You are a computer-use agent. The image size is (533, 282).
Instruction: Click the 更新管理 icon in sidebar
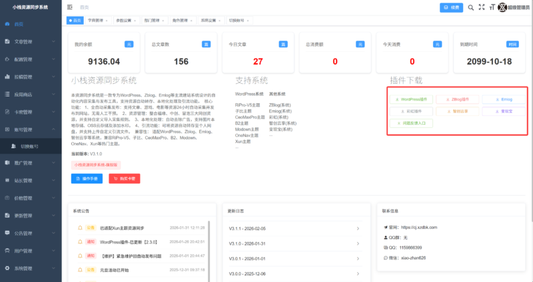tap(7, 215)
